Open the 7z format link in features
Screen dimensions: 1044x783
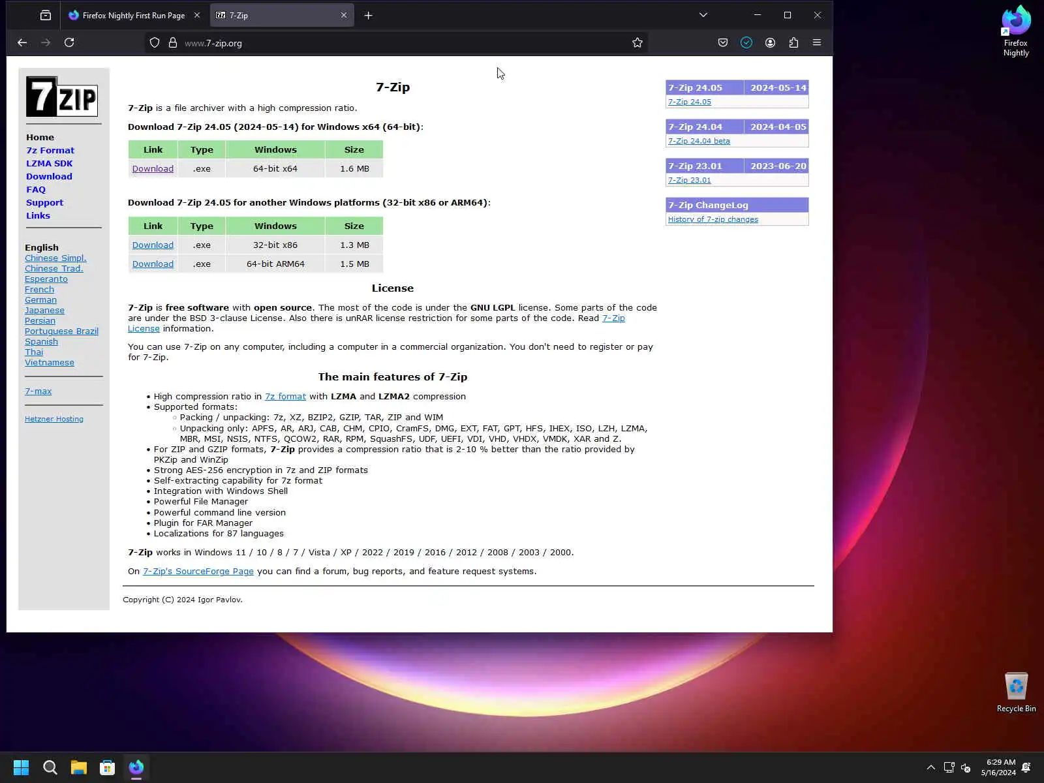point(285,396)
